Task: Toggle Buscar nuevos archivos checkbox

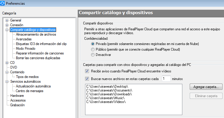Action: click(x=87, y=79)
